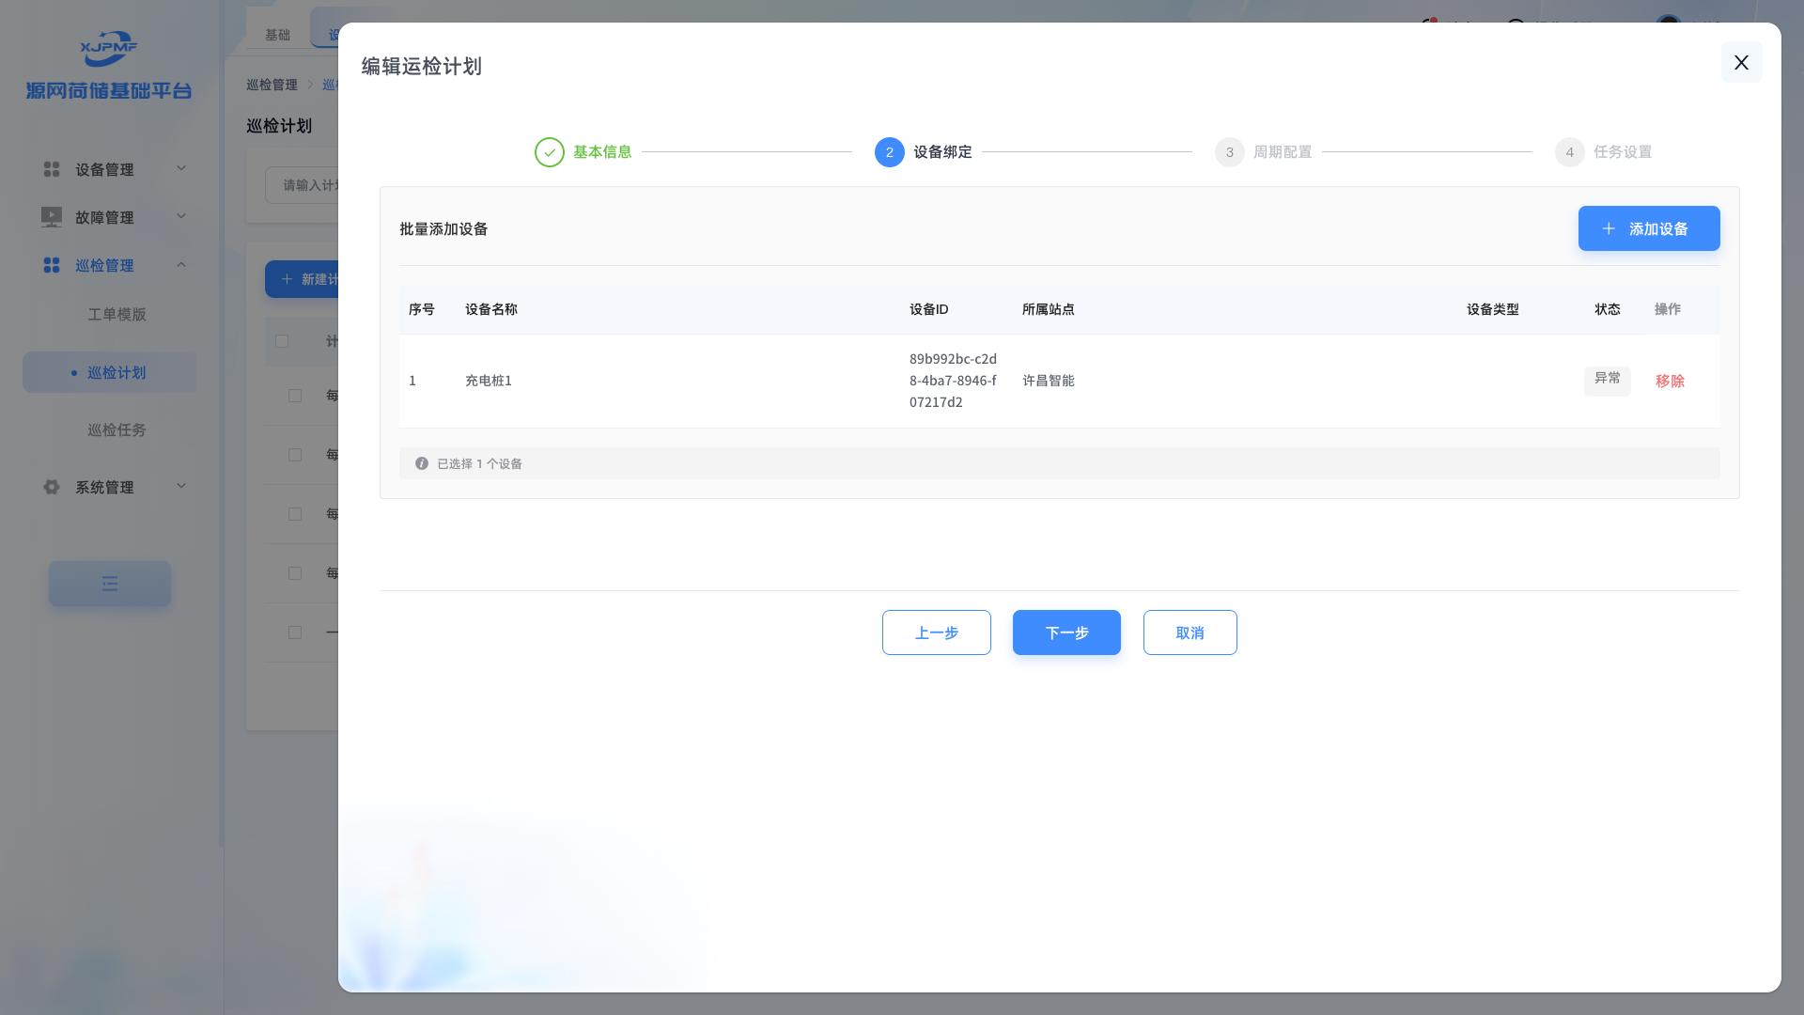Image resolution: width=1804 pixels, height=1015 pixels.
Task: Open the 工单模版 submenu item
Action: (117, 314)
